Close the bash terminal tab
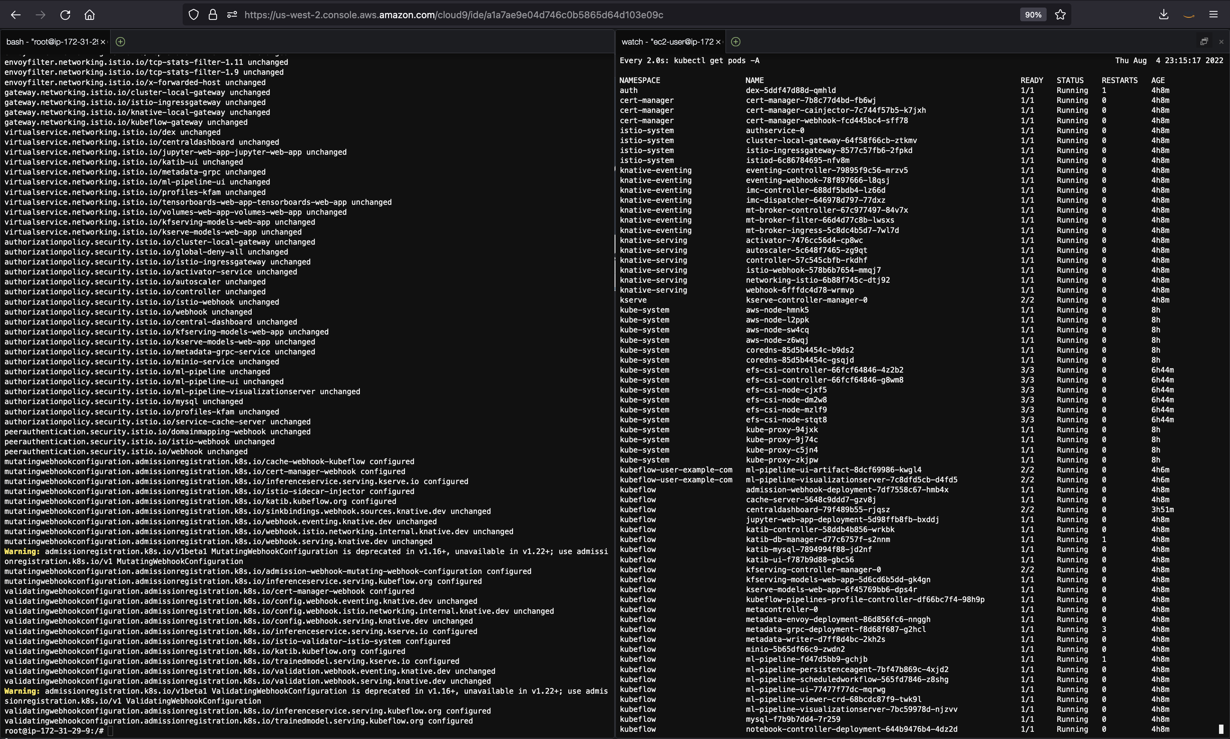 (103, 42)
